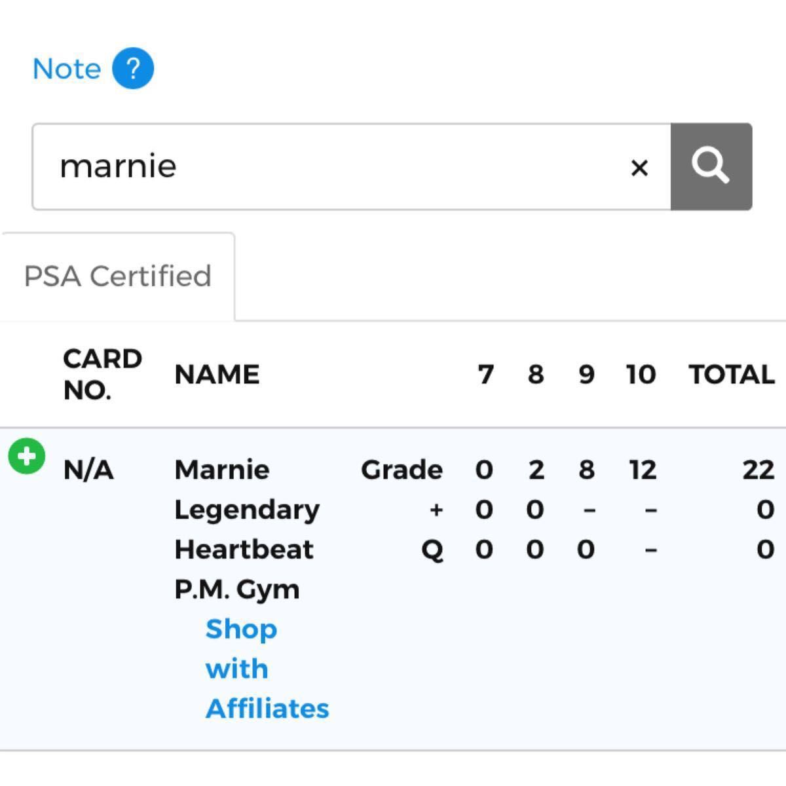Viewport: 786px width, 786px height.
Task: Expand the Marnie row with green plus
Action: [x=27, y=456]
